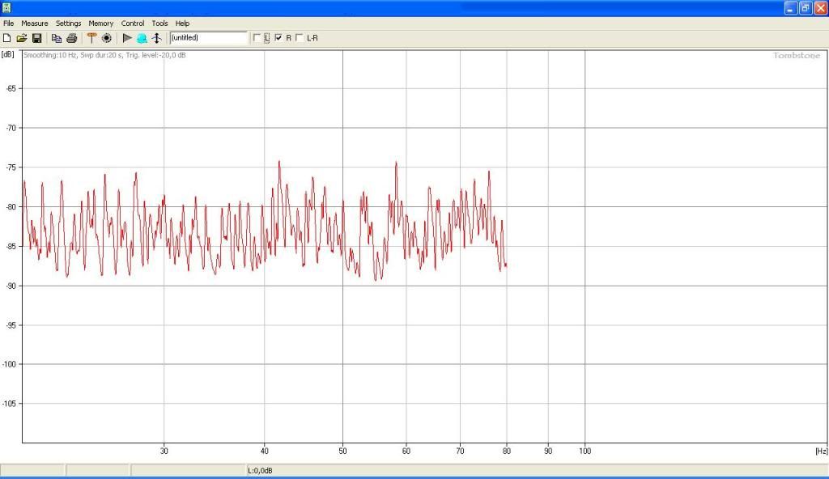829x479 pixels.
Task: Print the graph with the printer icon
Action: [x=71, y=38]
